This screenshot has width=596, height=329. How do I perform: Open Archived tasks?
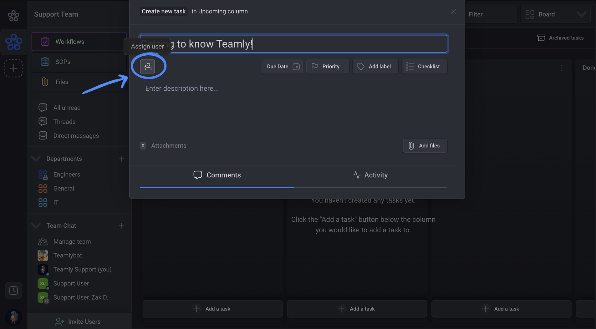pyautogui.click(x=560, y=38)
